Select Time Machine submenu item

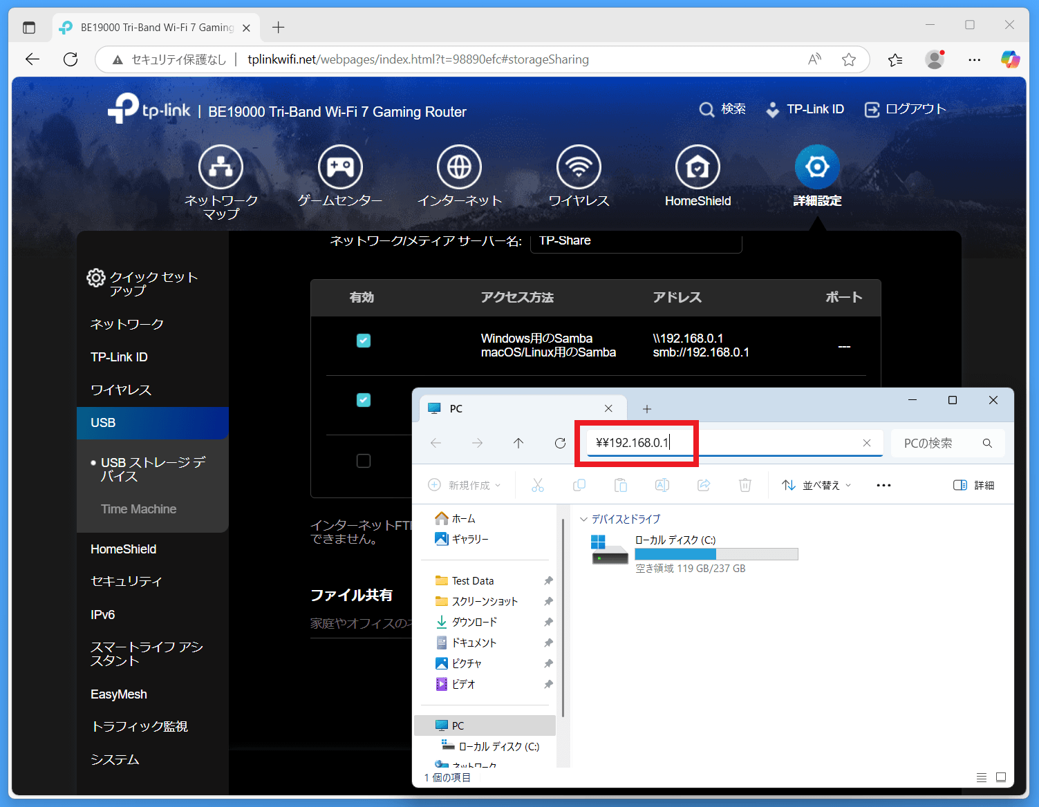click(138, 509)
